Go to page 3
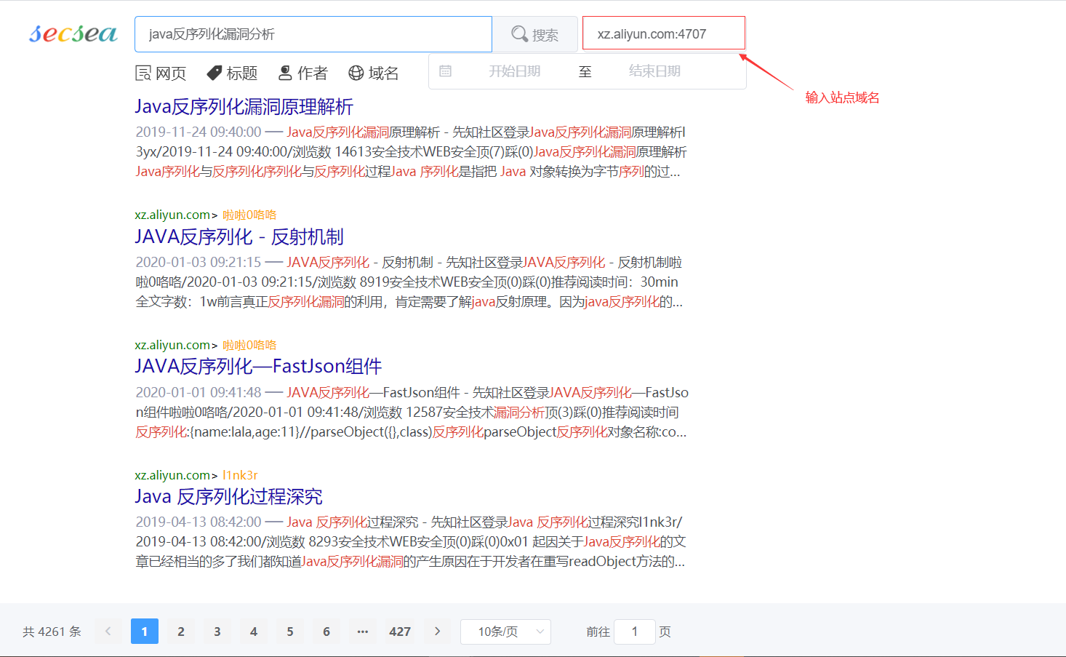 [217, 632]
